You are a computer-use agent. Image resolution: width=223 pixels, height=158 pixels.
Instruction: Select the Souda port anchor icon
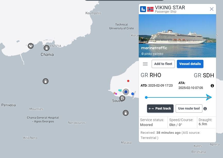pyautogui.click(x=122, y=98)
